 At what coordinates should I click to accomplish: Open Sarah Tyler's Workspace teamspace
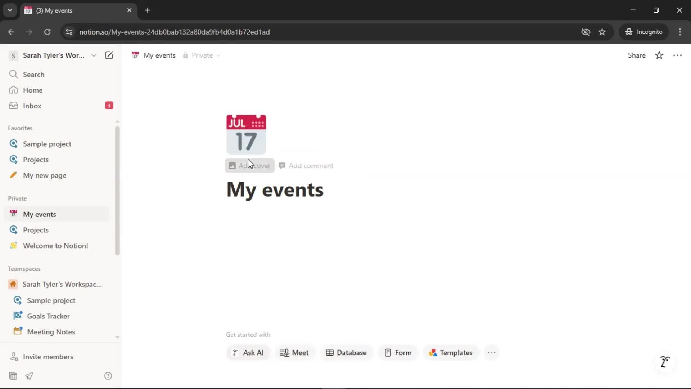58,284
